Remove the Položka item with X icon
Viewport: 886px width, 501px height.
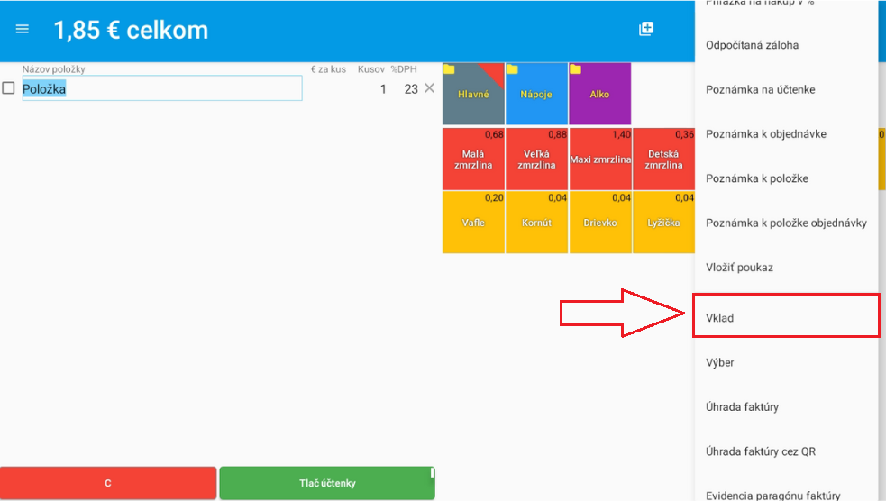pos(429,88)
